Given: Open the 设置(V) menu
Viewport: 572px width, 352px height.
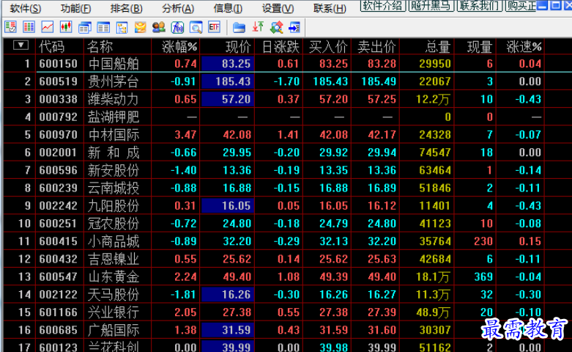Looking at the screenshot, I should [278, 8].
